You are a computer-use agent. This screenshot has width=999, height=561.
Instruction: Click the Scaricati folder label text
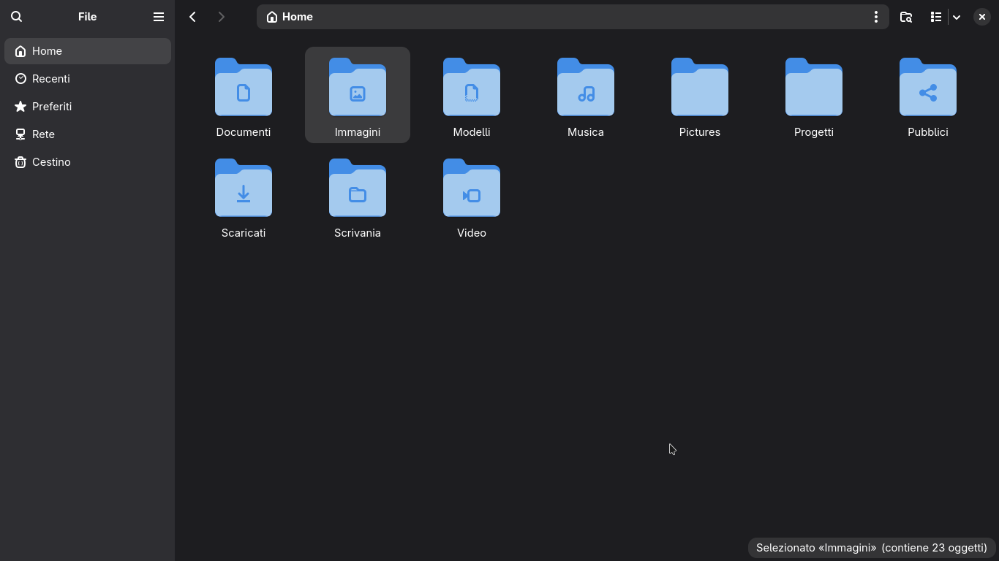point(244,233)
